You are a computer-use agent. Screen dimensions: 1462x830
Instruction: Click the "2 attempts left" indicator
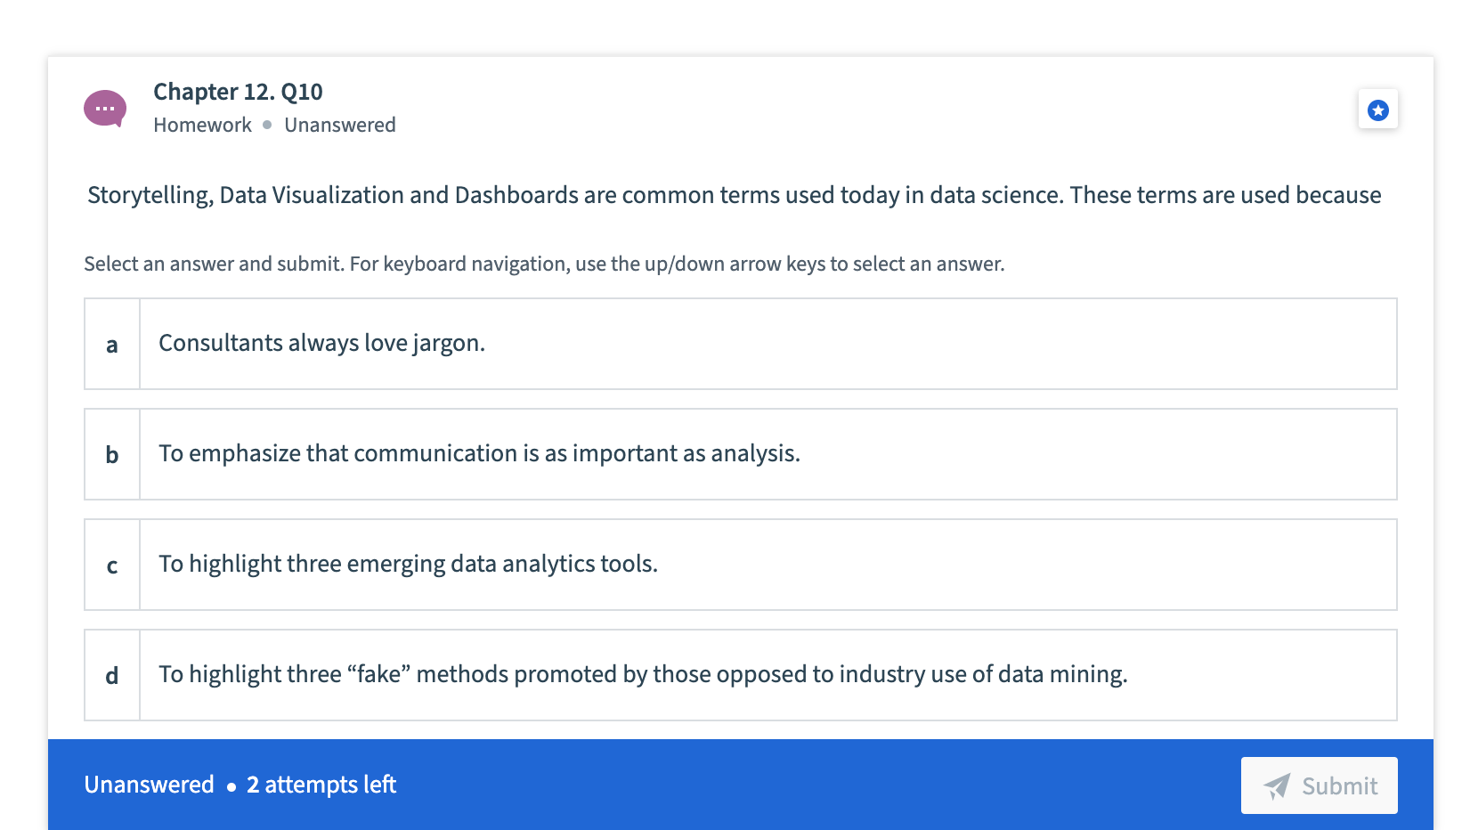tap(321, 785)
